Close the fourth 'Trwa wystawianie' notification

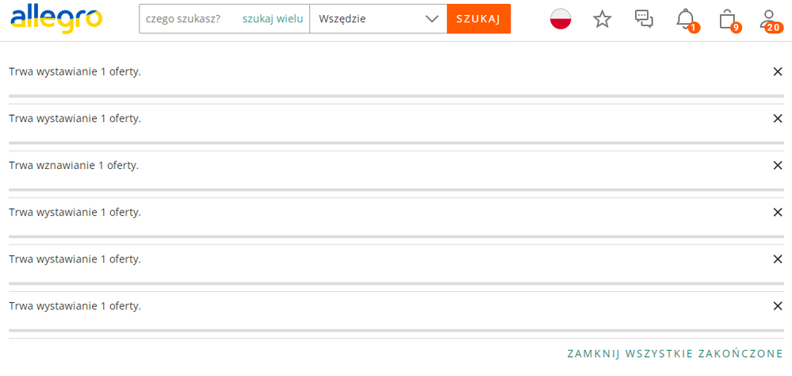coord(778,213)
